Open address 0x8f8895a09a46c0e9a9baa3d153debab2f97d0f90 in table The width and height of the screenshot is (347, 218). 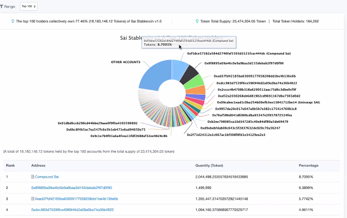coord(71,187)
